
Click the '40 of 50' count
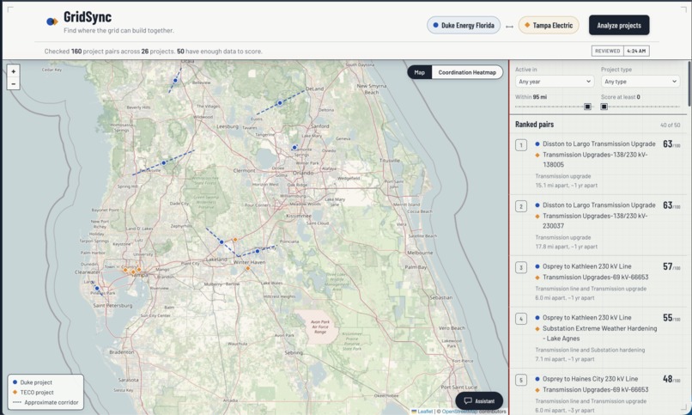(x=670, y=125)
